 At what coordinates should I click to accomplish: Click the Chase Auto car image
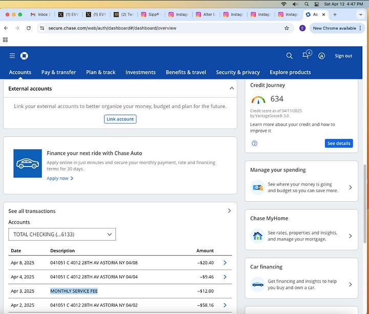(x=28, y=163)
